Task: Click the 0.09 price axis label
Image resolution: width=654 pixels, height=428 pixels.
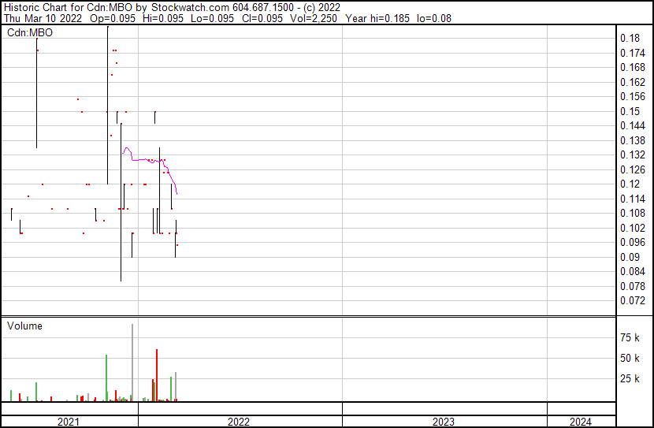Action: point(630,257)
